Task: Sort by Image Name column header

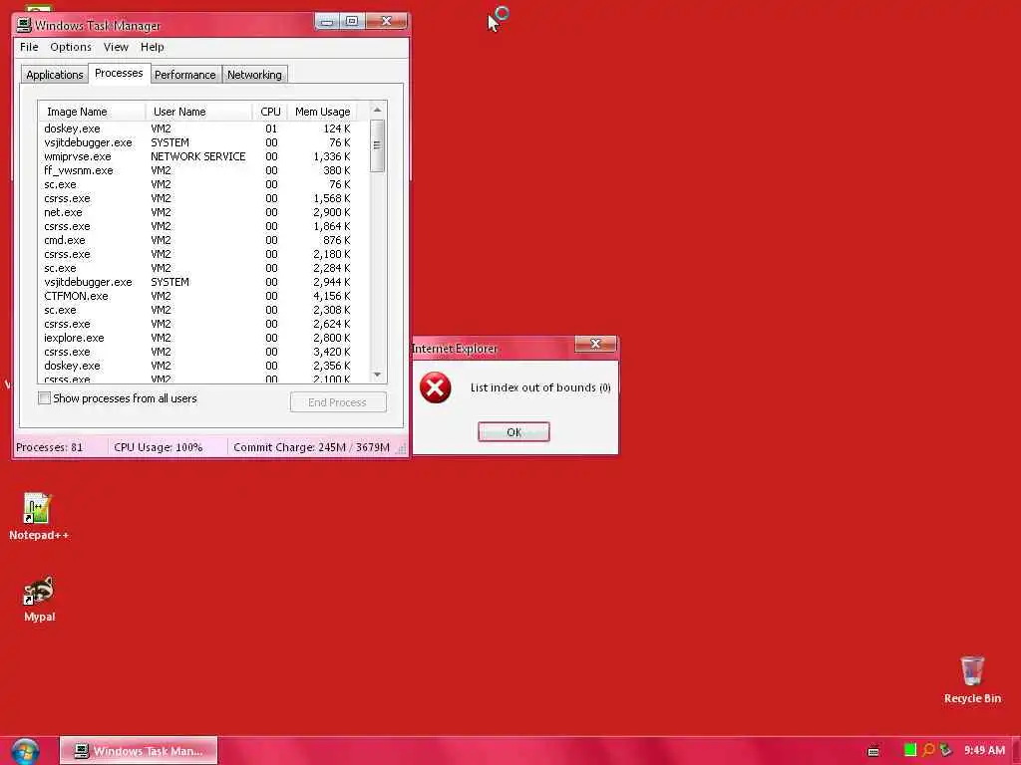Action: click(92, 112)
